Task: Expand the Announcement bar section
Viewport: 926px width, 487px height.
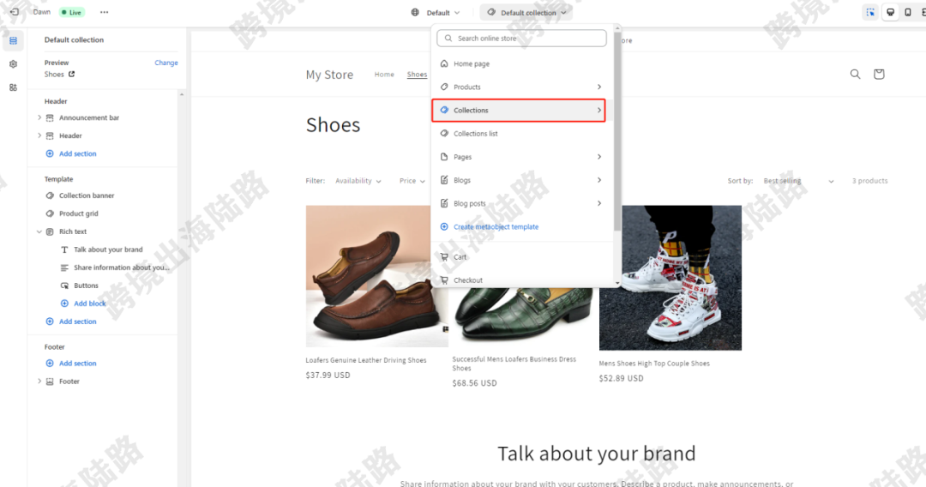Action: [x=39, y=118]
